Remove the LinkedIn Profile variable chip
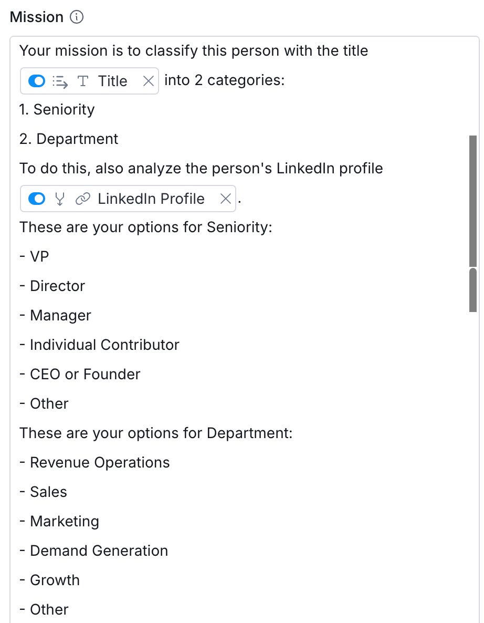 [x=225, y=199]
